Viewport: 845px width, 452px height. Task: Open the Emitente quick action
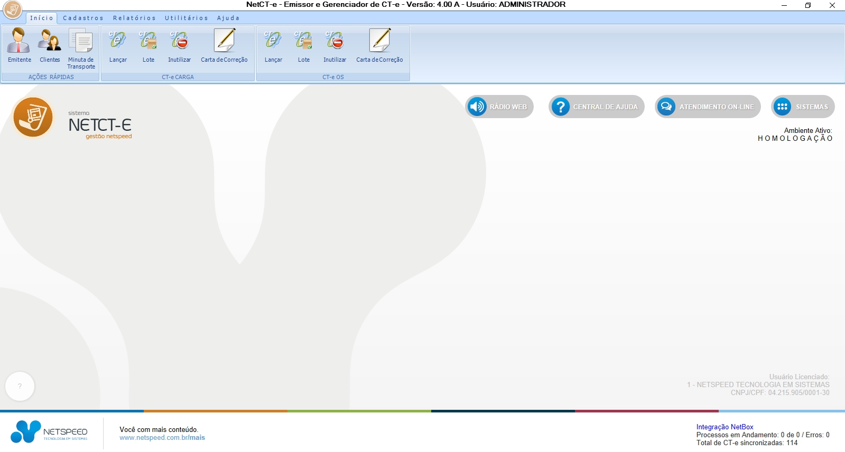[19, 46]
